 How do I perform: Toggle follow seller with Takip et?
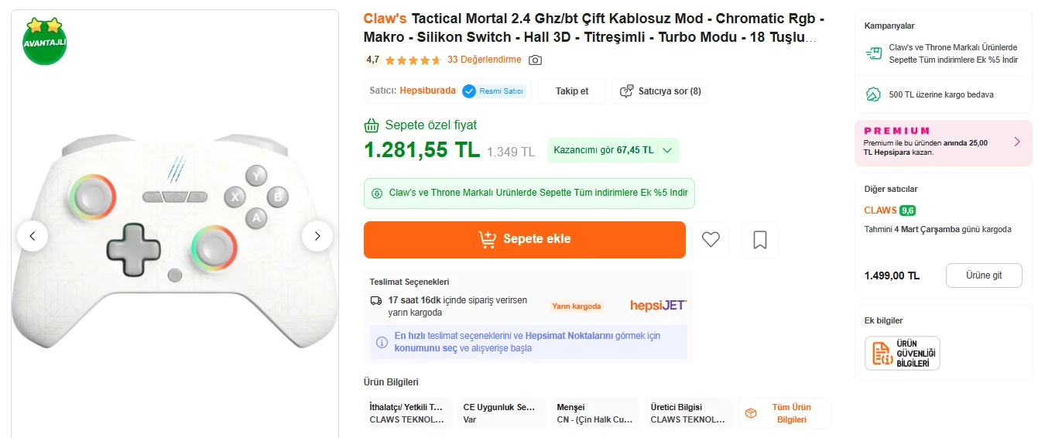(x=572, y=91)
